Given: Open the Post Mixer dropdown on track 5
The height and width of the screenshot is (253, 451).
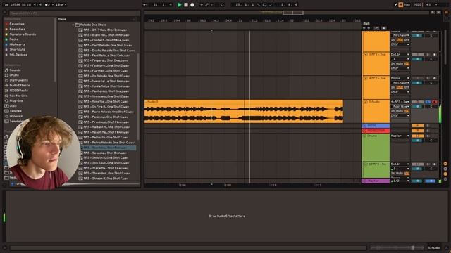Looking at the screenshot, I should [400, 106].
